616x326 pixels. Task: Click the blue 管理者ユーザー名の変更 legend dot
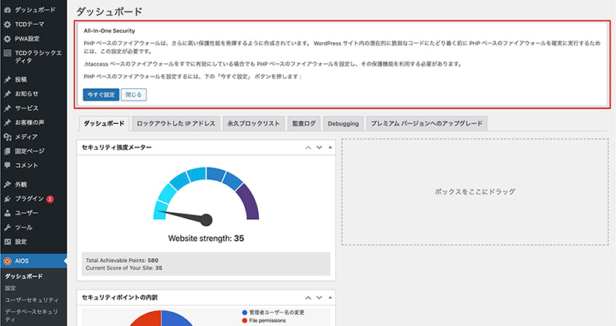point(244,313)
